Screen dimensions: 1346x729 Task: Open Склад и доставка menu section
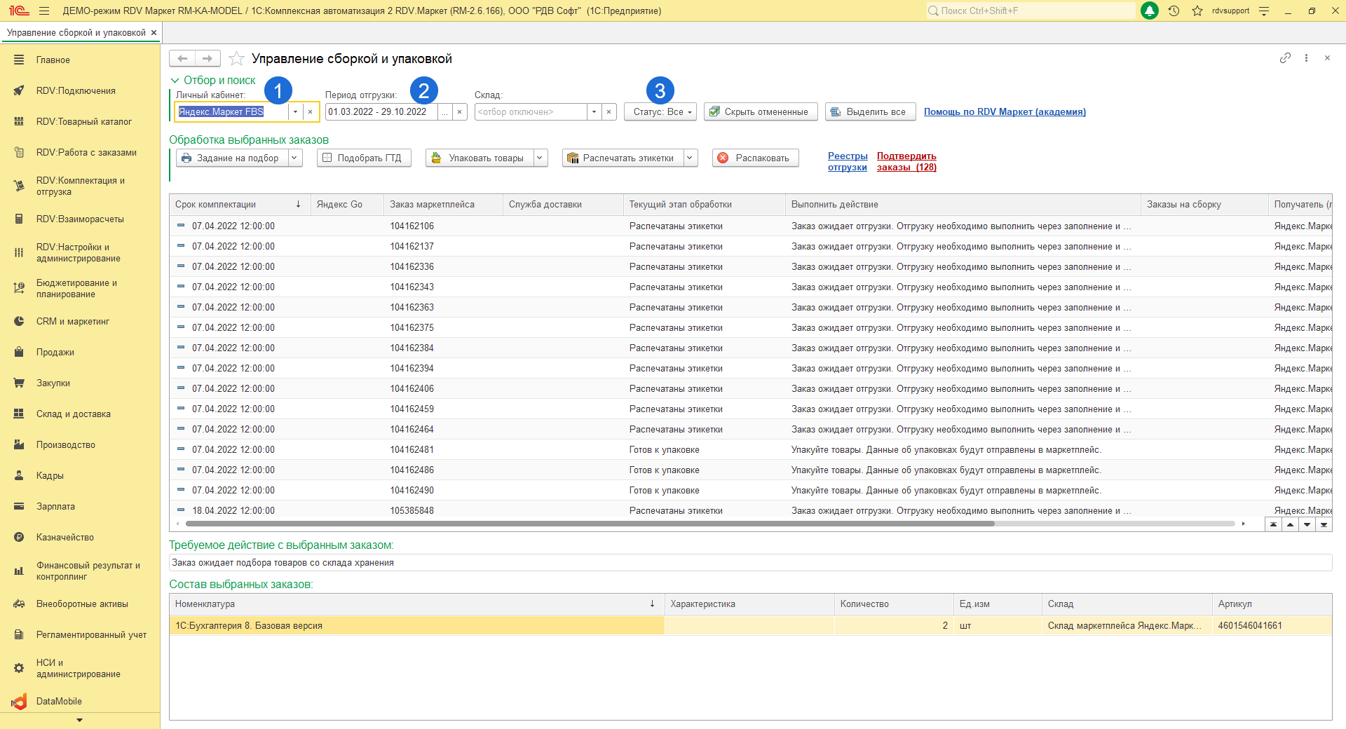[x=74, y=414]
